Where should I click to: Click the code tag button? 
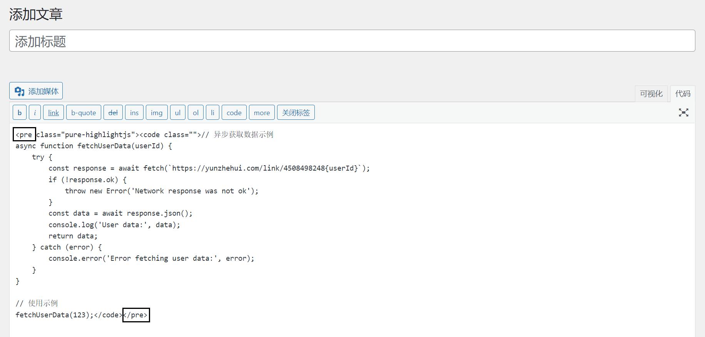234,112
